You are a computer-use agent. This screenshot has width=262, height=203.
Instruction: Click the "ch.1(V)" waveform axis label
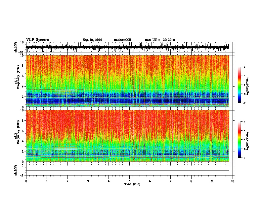(x=16, y=47)
